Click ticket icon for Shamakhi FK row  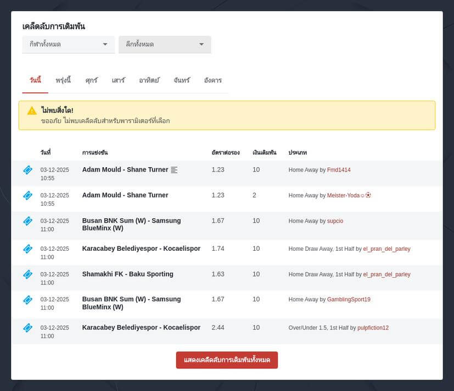27,274
